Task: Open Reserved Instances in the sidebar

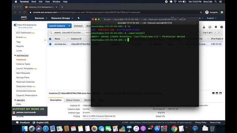Action: [26, 82]
